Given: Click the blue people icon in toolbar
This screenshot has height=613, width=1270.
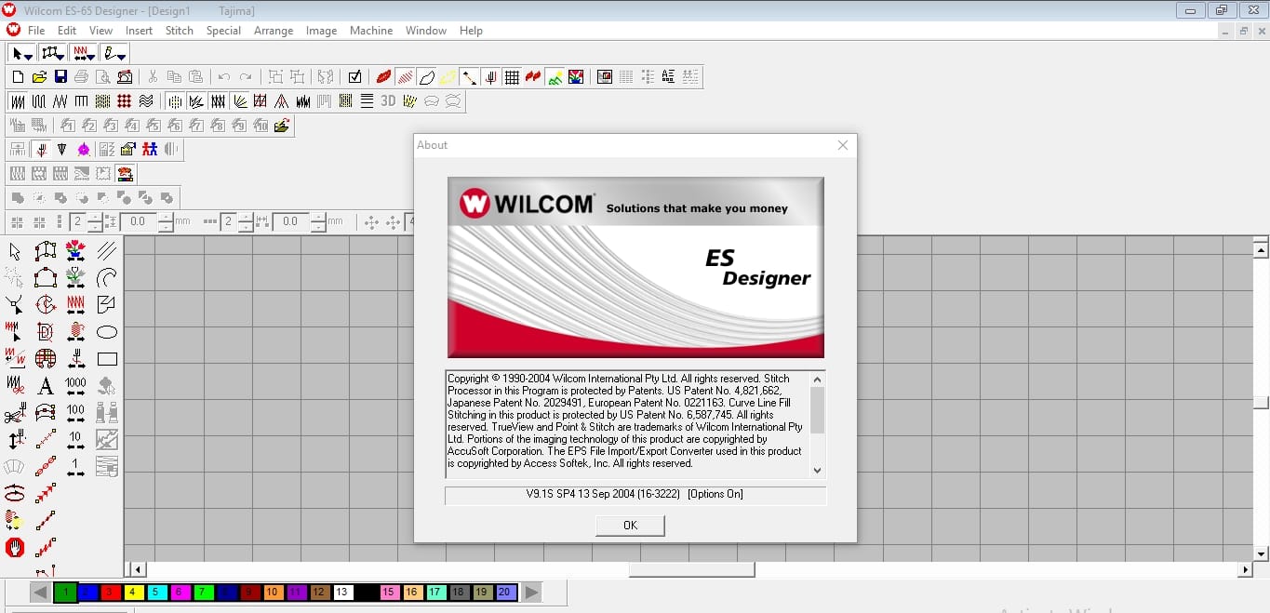Looking at the screenshot, I should point(149,149).
